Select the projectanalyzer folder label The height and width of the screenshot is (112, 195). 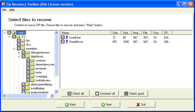pos(40,92)
